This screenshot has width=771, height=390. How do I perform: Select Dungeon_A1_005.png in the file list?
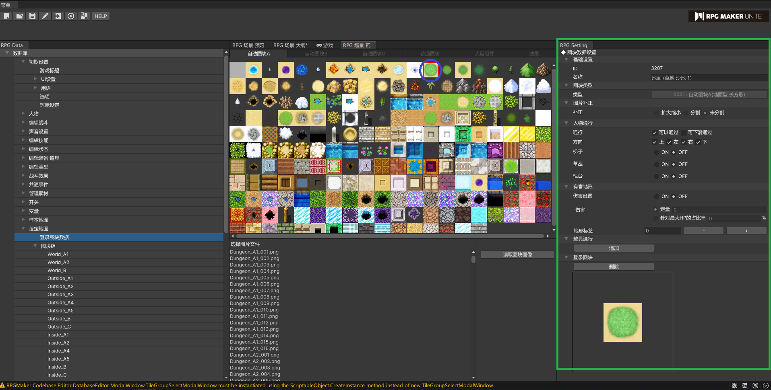[254, 278]
